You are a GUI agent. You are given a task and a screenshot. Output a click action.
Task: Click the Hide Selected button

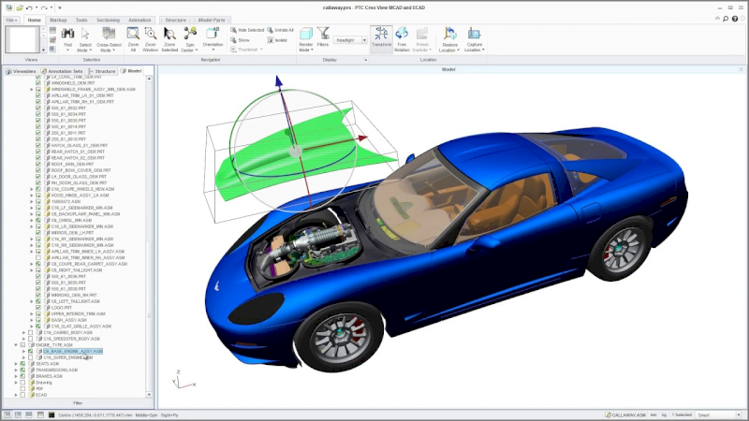248,30
